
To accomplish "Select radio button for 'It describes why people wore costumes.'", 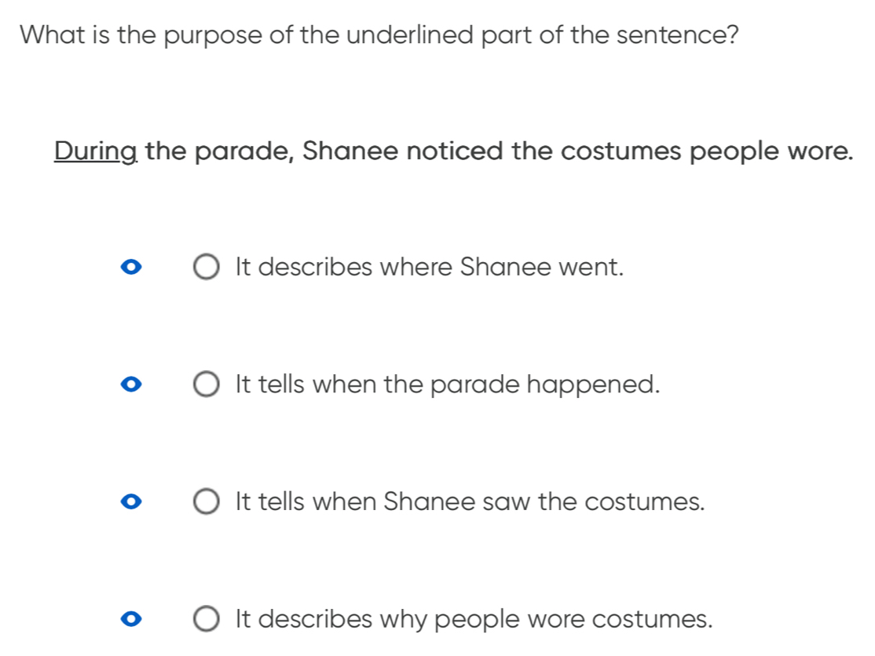I will [206, 619].
